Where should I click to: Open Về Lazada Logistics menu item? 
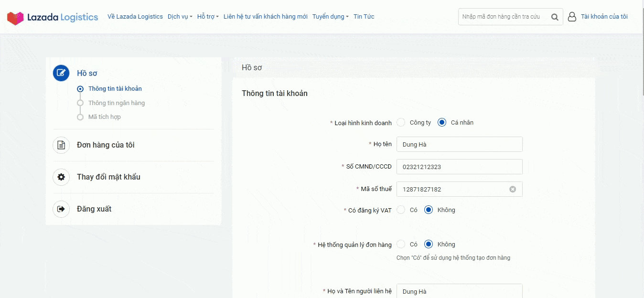click(x=135, y=17)
